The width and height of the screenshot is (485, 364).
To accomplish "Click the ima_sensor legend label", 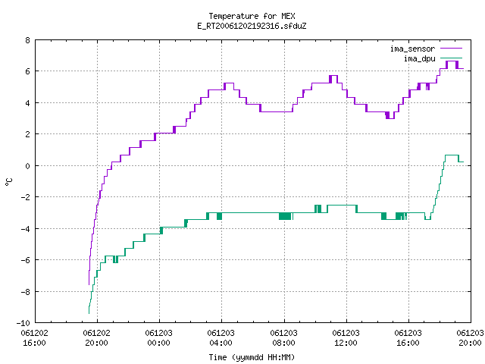I will 412,49.
